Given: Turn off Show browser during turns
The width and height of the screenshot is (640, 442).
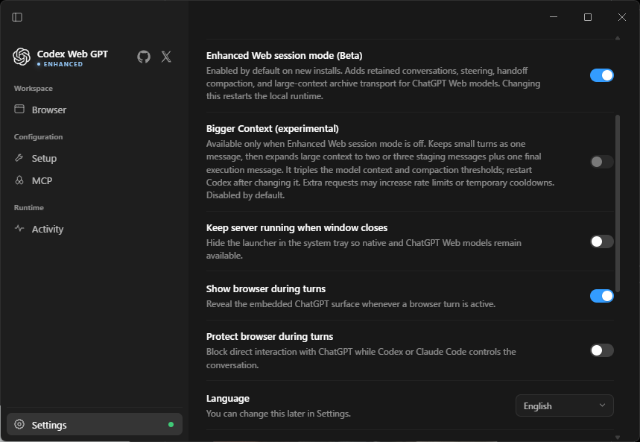Looking at the screenshot, I should (x=602, y=296).
